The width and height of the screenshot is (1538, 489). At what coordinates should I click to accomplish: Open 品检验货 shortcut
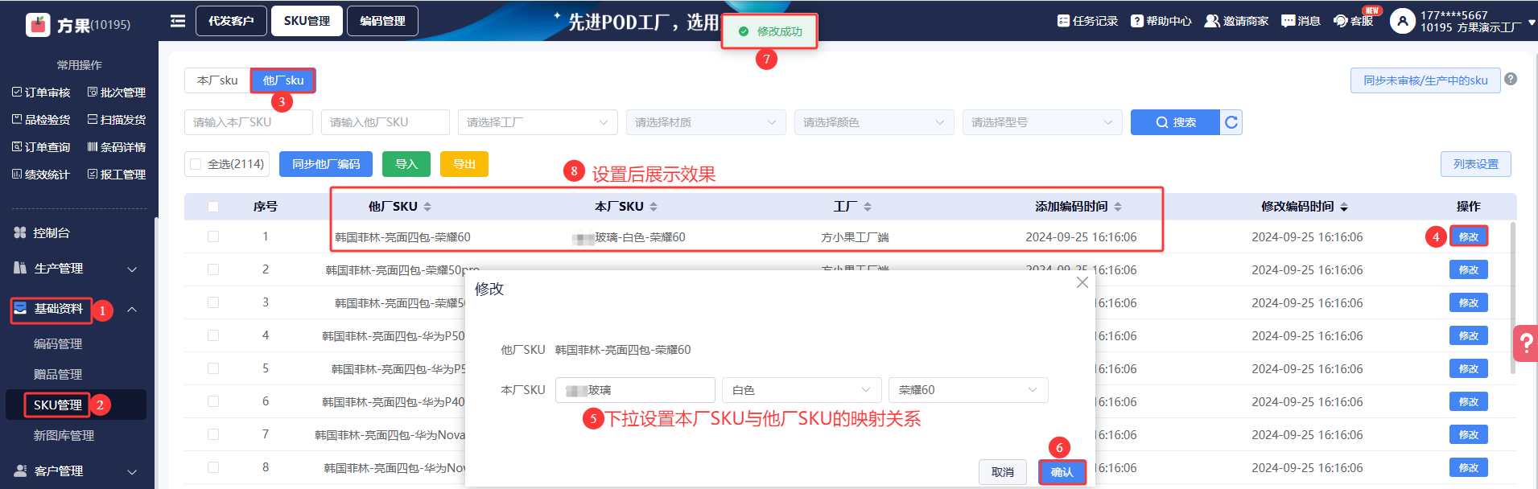tap(41, 120)
